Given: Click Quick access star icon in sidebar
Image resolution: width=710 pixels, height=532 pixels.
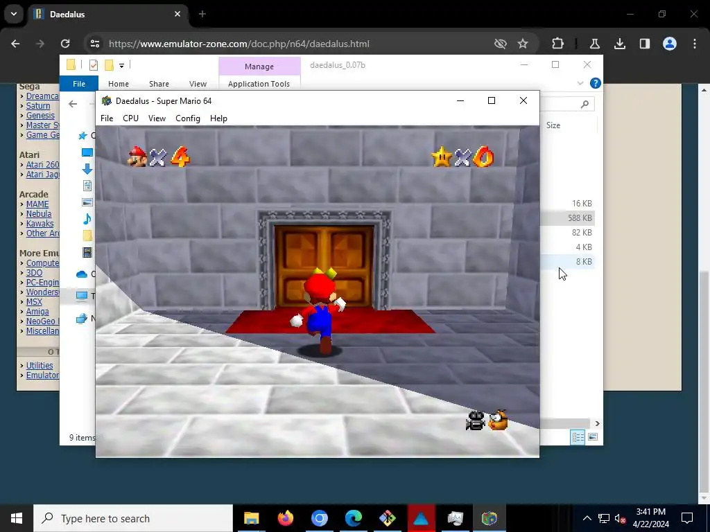Looking at the screenshot, I should coord(83,135).
